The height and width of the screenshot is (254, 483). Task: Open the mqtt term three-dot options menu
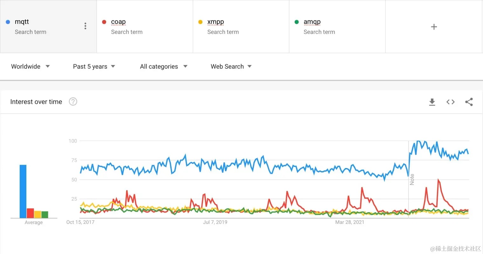tap(85, 26)
